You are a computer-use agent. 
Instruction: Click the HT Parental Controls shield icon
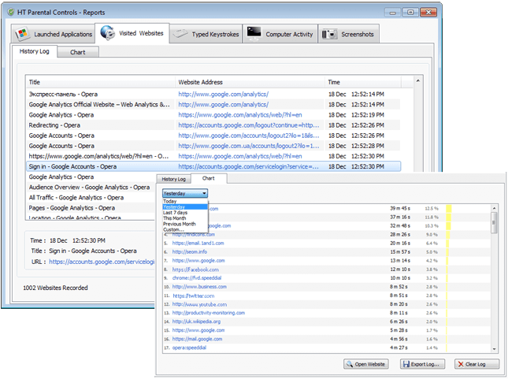11,12
